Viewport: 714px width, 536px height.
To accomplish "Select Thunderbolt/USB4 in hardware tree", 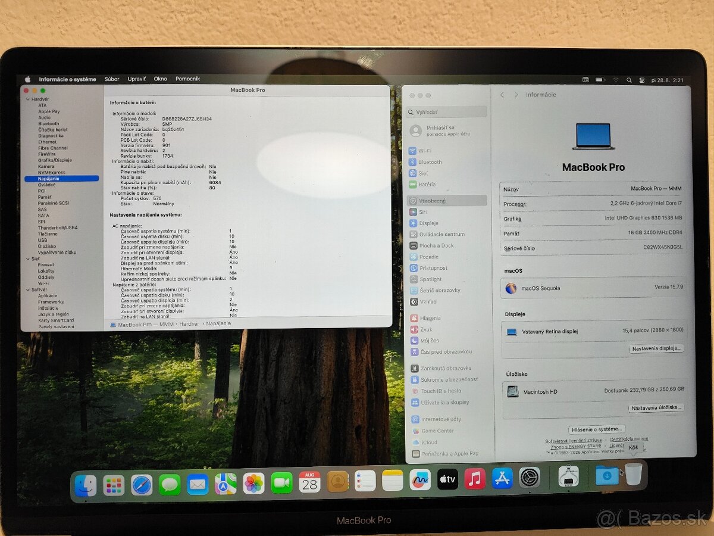I will click(58, 228).
